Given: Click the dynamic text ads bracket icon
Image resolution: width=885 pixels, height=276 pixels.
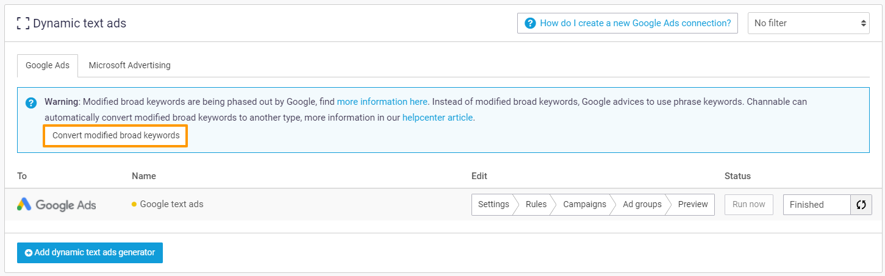Looking at the screenshot, I should click(x=23, y=24).
